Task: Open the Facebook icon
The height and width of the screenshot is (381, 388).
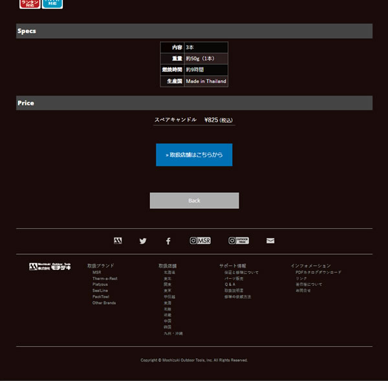Action: (x=168, y=241)
